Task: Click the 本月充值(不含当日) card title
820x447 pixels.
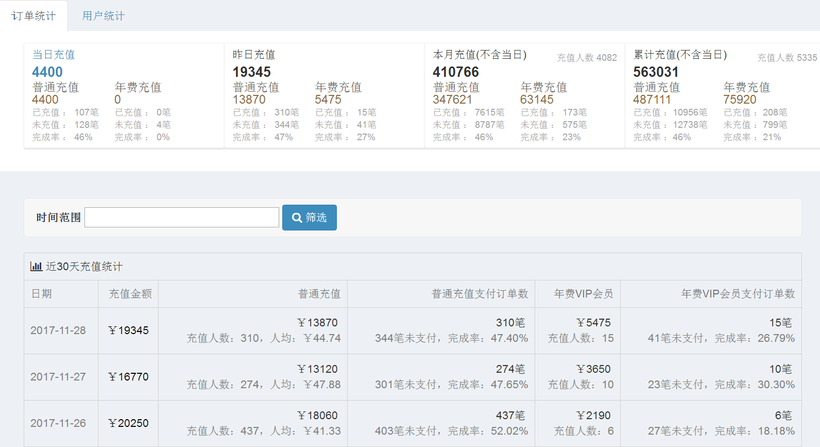Action: pos(480,55)
